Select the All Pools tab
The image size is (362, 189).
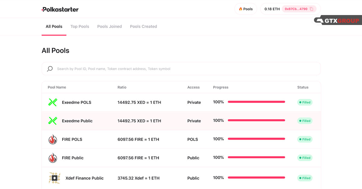click(54, 26)
